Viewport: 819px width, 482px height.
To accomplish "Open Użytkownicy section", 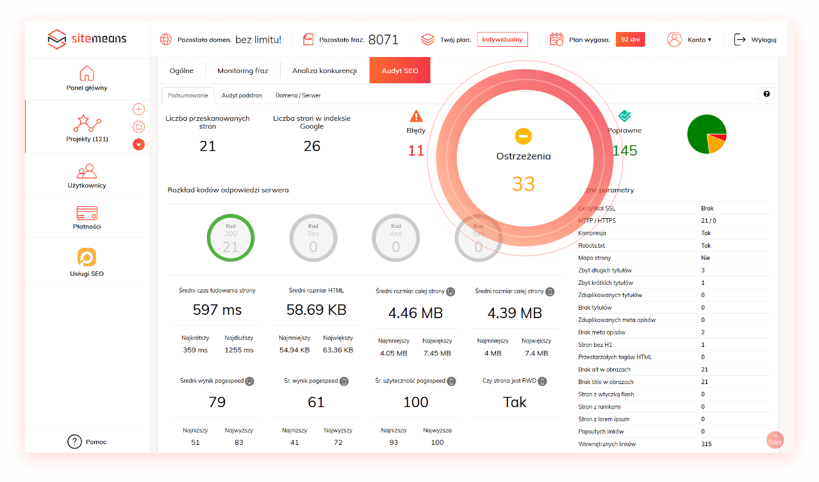I will click(x=87, y=176).
